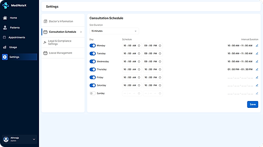263x147 pixels.
Task: Open Patients from sidebar
Action: pos(19,28)
